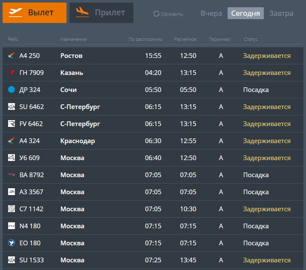Open flight BA 8792 to Москва
Screen dimensions: 306x270
pyautogui.click(x=153, y=175)
